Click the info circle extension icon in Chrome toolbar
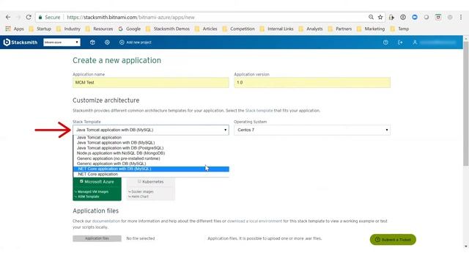 tap(403, 18)
